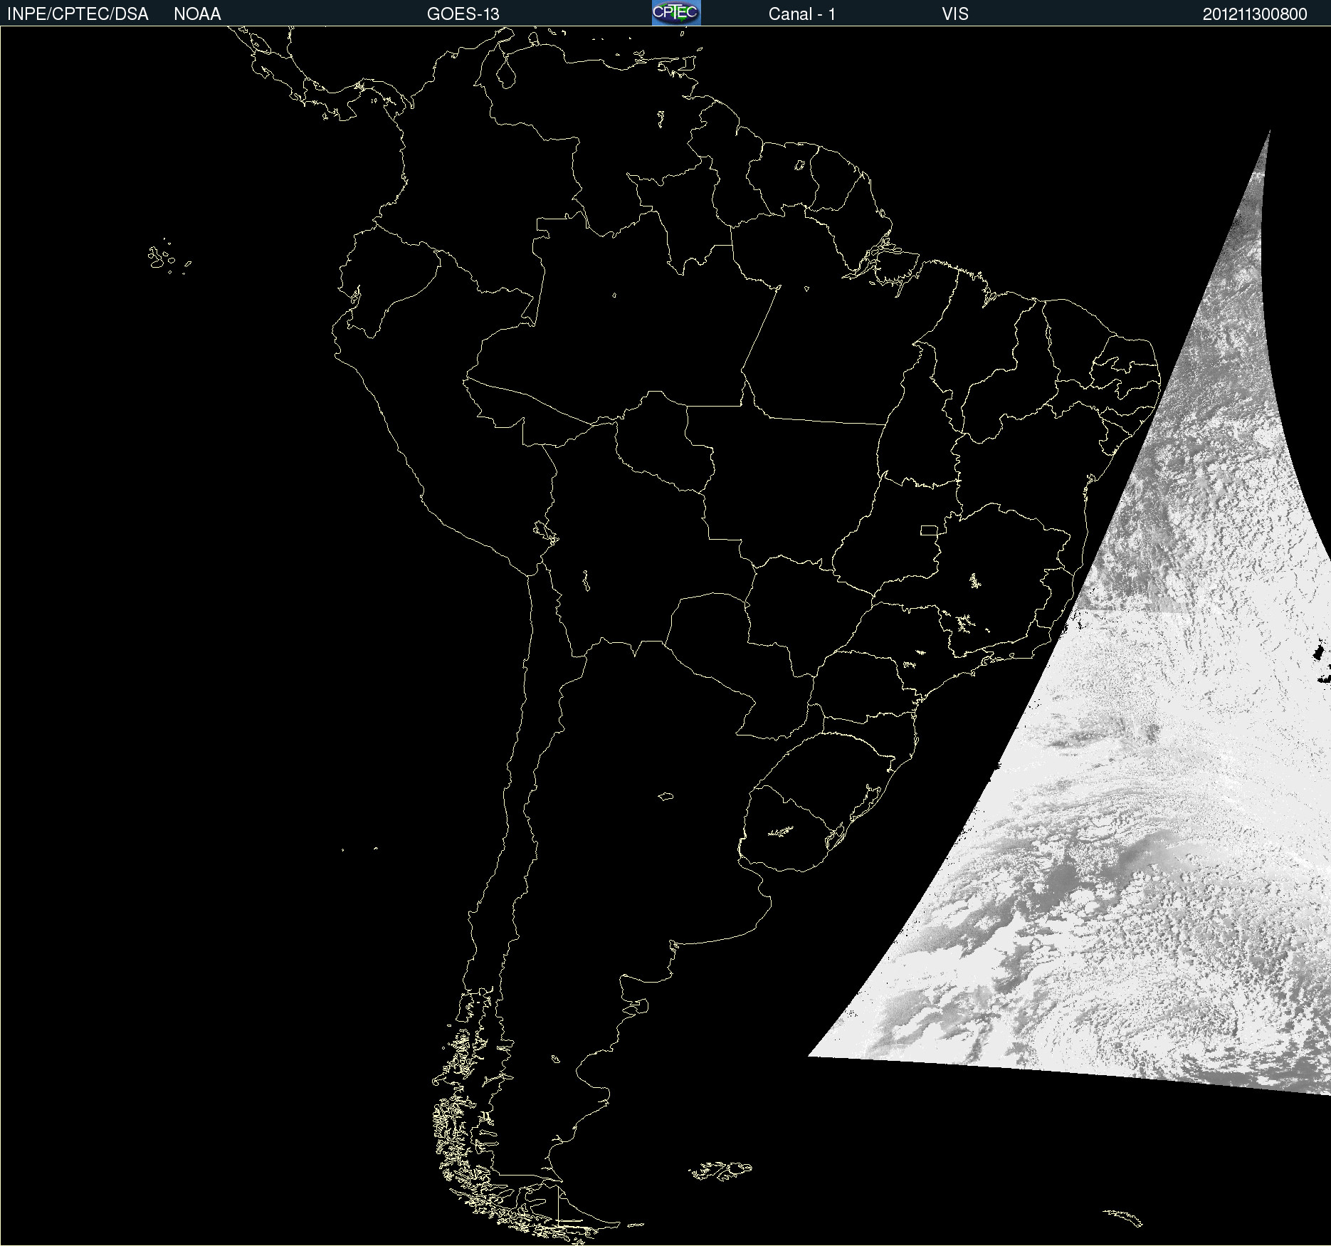
Task: Click the NOAA label in header
Action: [x=197, y=14]
